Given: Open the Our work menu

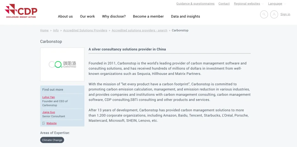Looking at the screenshot, I should pos(87,17).
